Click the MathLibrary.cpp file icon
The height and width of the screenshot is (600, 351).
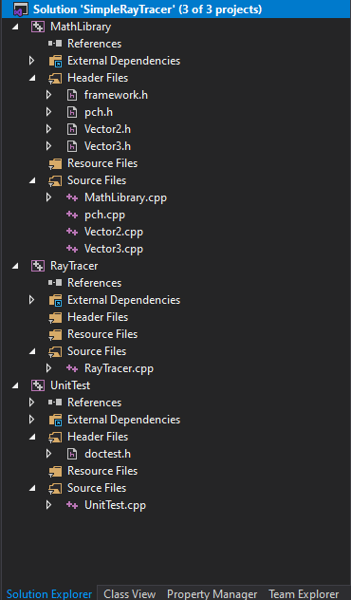click(72, 197)
